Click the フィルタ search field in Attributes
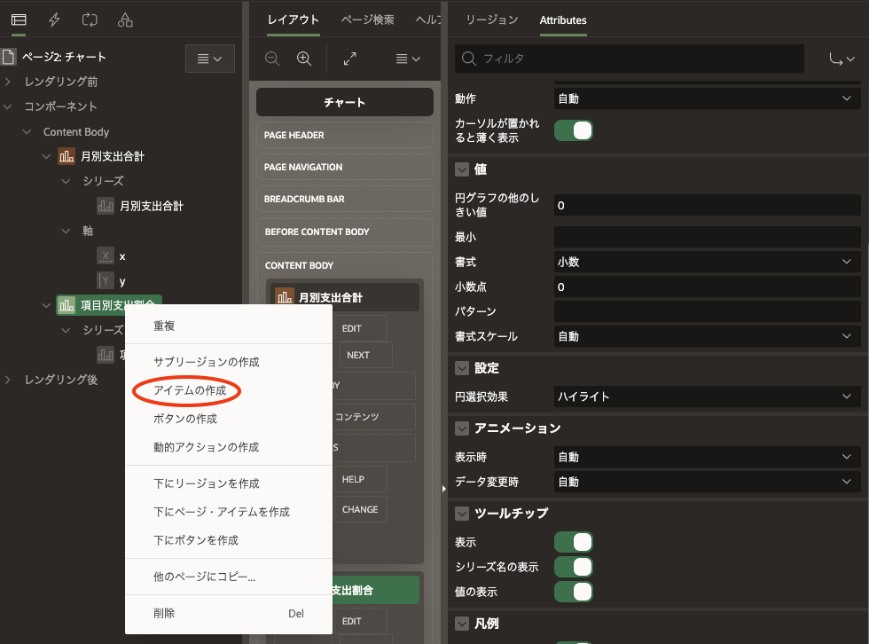The width and height of the screenshot is (869, 644). (x=630, y=59)
